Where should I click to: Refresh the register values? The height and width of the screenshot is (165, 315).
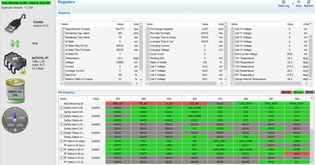[308, 2]
